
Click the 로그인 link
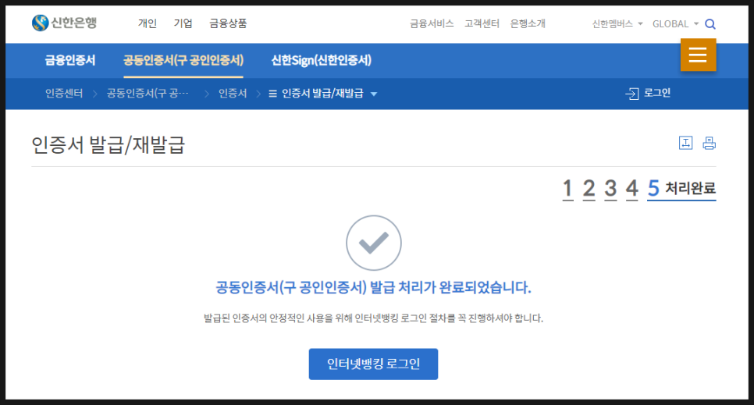pyautogui.click(x=657, y=93)
